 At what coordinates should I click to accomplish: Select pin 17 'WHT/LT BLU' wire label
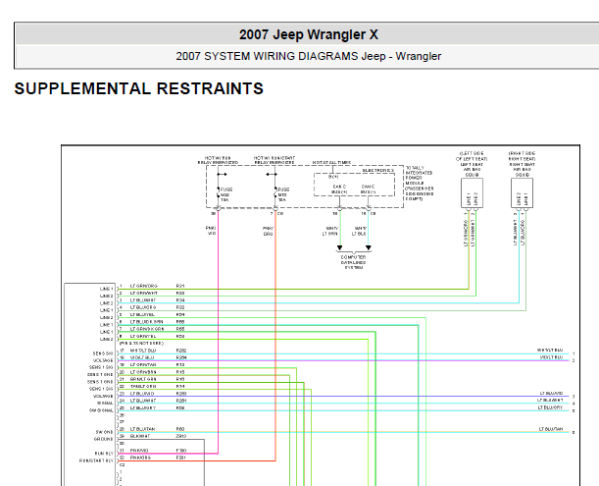143,351
